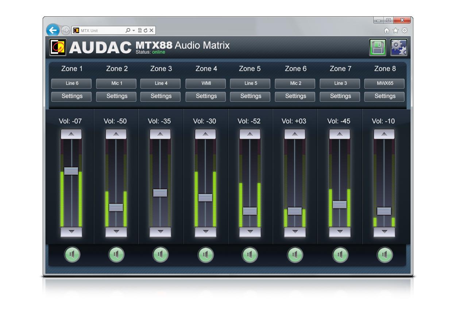Open Zone 1 input selector showing Line 6

click(x=72, y=84)
